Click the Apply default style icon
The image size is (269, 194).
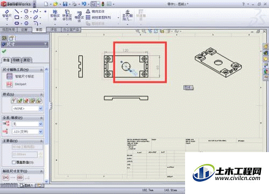click(x=13, y=100)
